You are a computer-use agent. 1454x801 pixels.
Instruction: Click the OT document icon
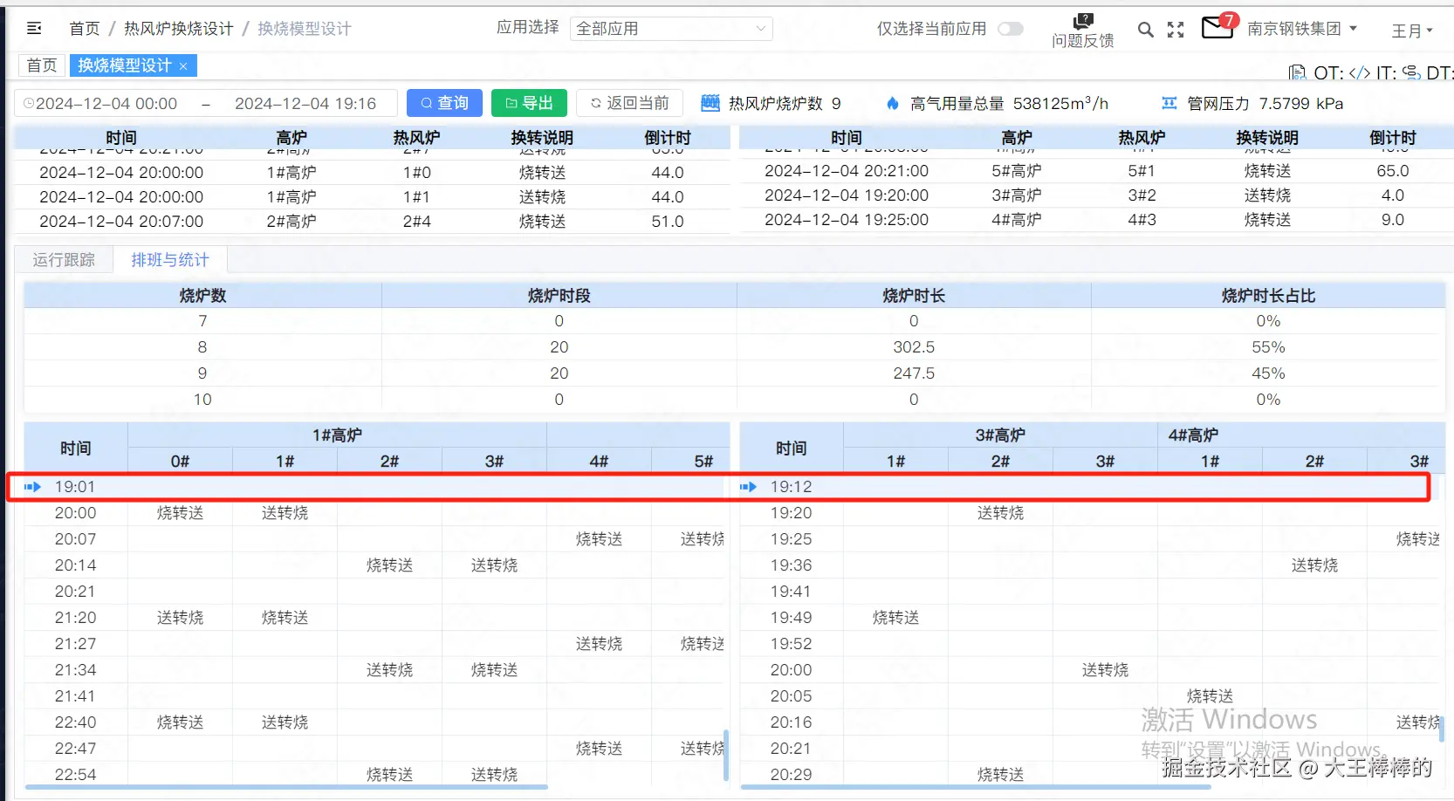click(x=1298, y=73)
